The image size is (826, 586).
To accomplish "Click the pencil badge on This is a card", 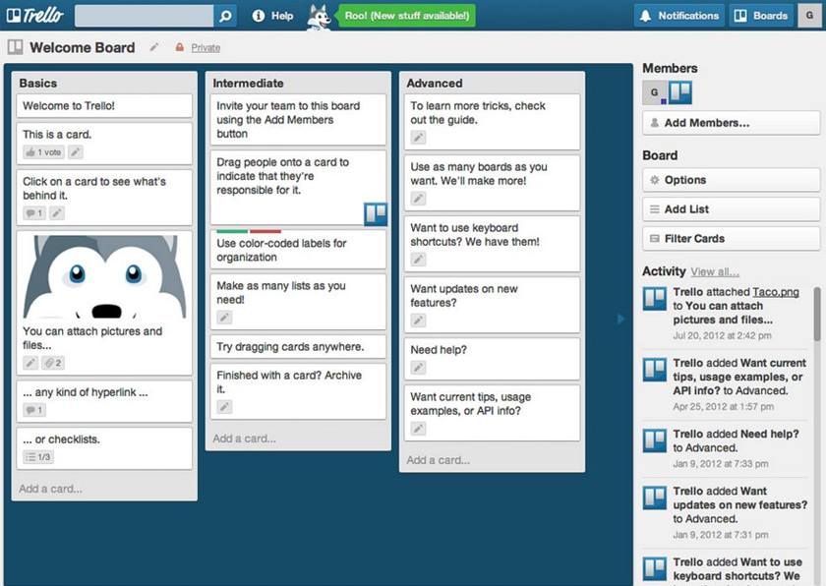I will tap(76, 152).
